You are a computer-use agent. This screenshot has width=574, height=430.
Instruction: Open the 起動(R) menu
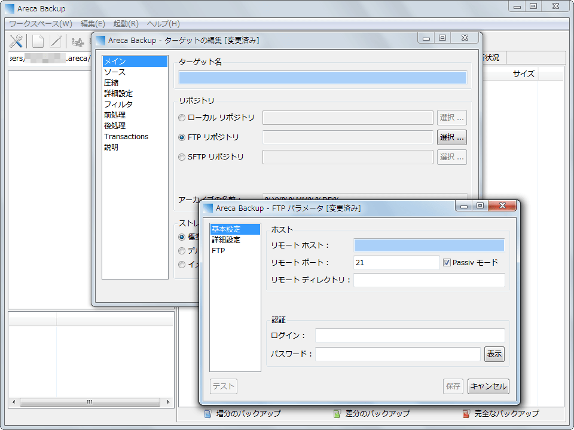coord(126,24)
